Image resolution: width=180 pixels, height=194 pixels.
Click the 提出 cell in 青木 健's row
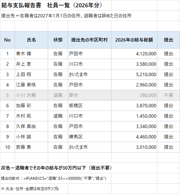[168, 54]
